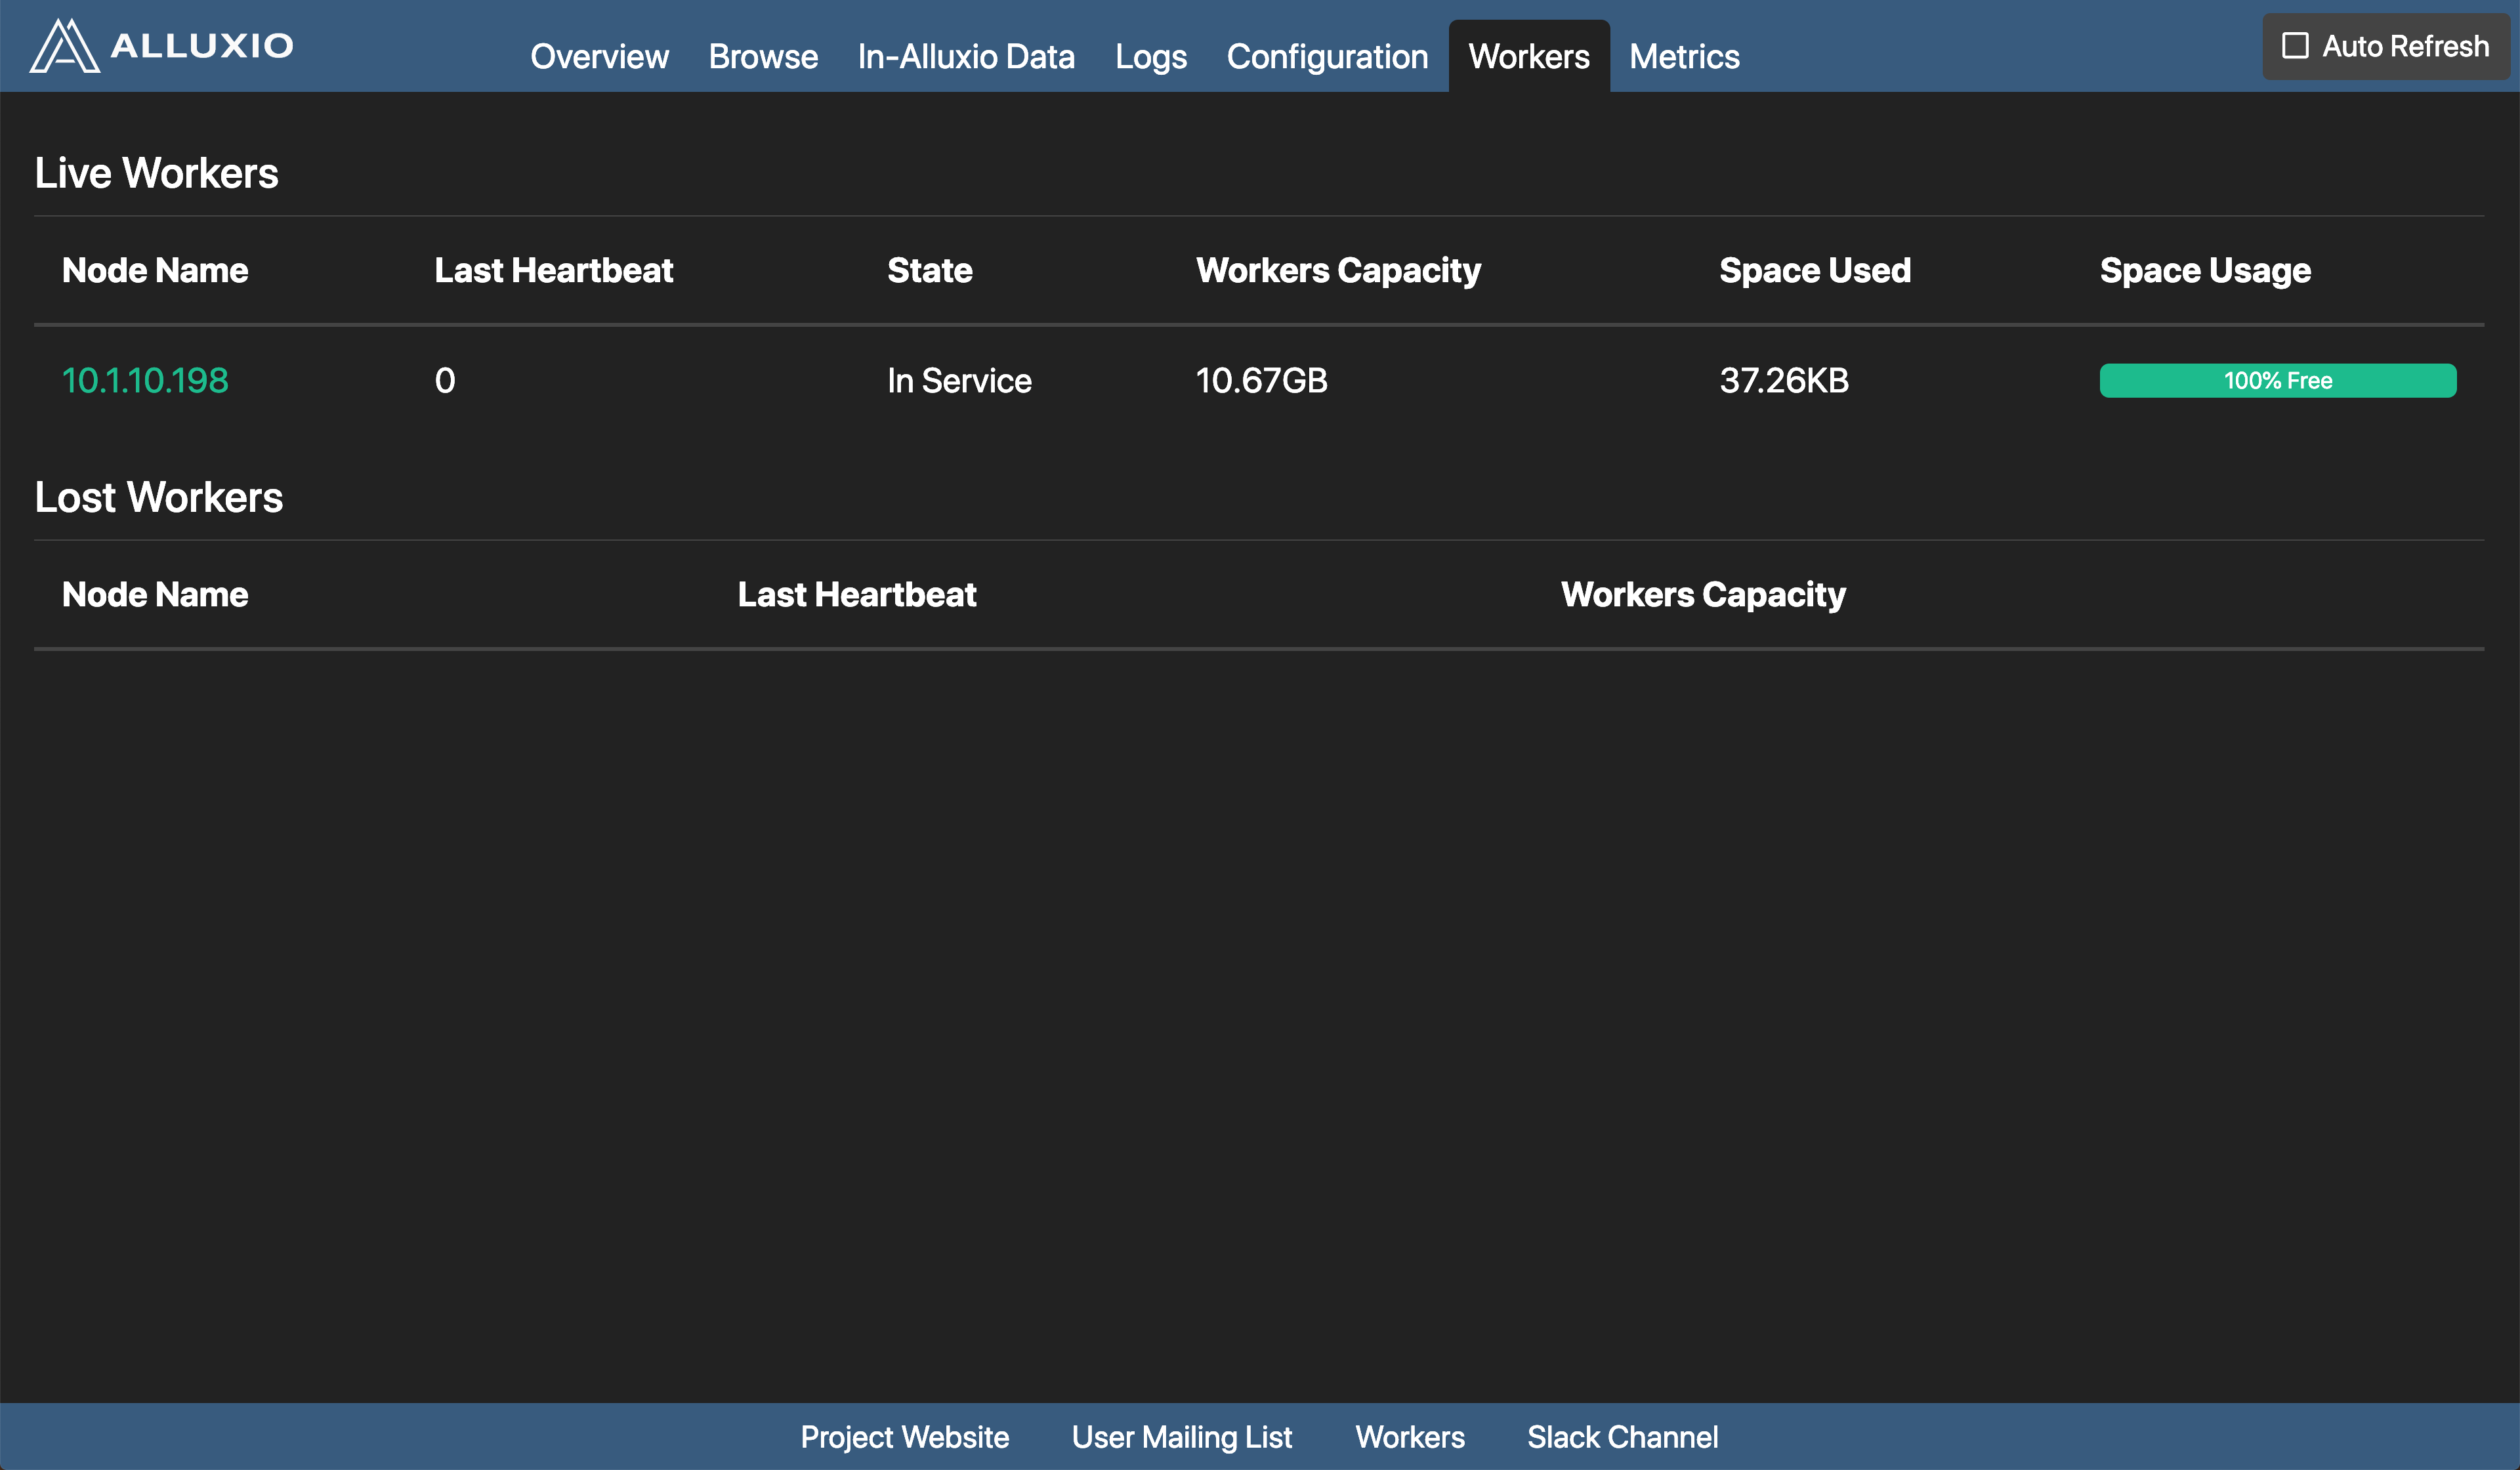The height and width of the screenshot is (1470, 2520).
Task: Enable the Auto Refresh checkbox
Action: [x=2295, y=46]
